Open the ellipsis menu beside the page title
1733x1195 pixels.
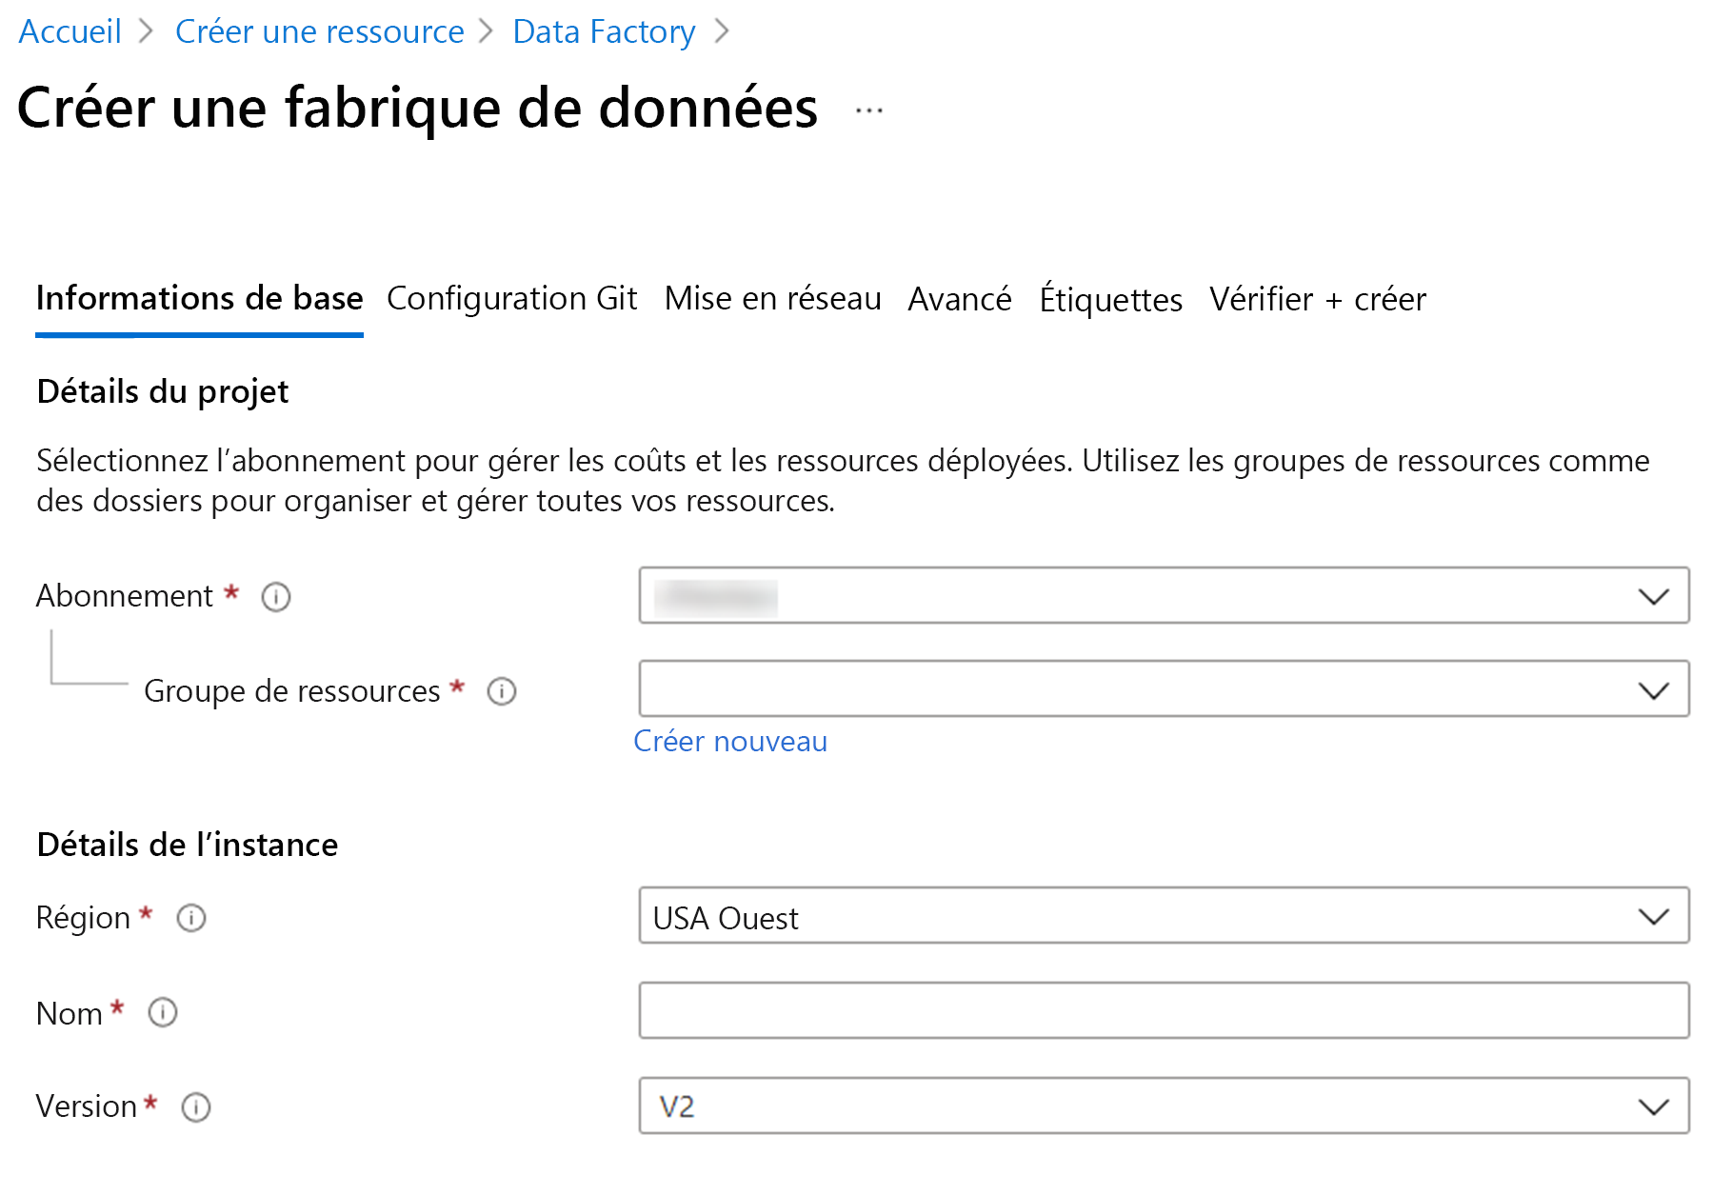tap(868, 110)
